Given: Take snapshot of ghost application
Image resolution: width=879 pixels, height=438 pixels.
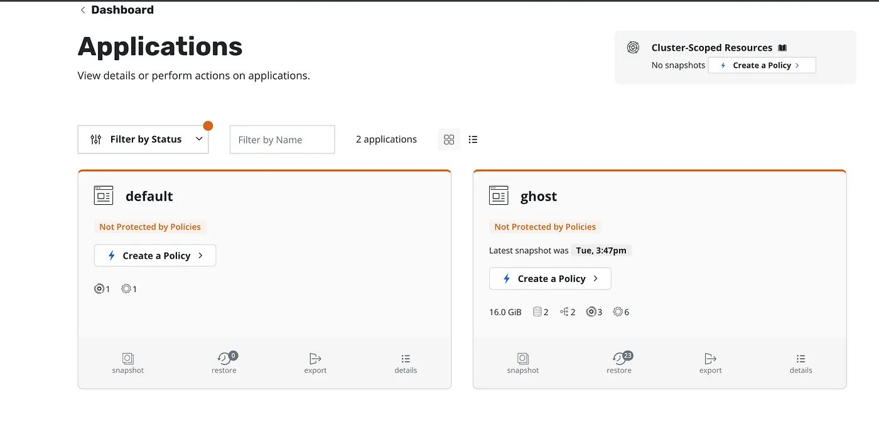Looking at the screenshot, I should click(x=523, y=359).
